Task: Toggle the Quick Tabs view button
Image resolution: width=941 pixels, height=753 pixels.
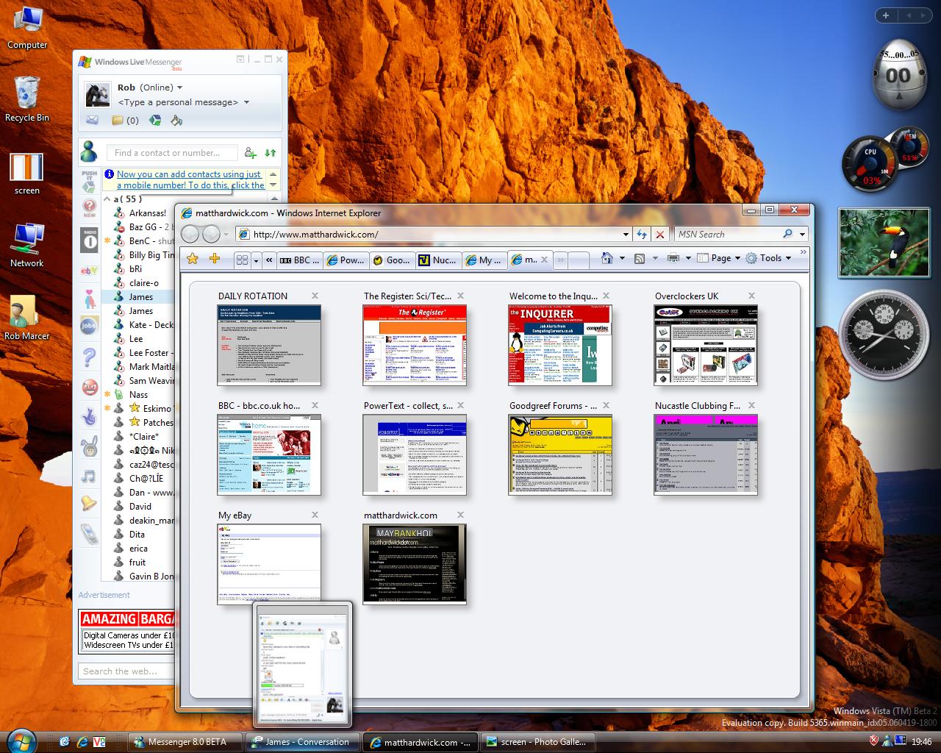Action: (x=242, y=260)
